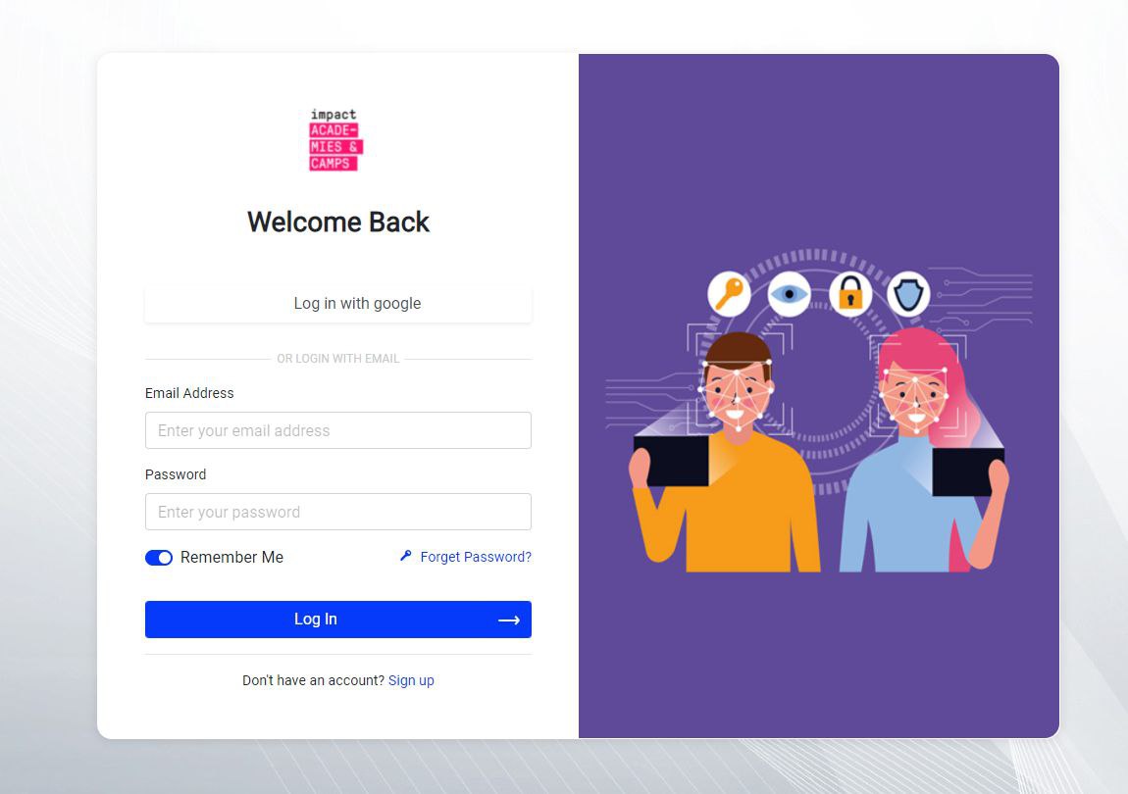Viewport: 1128px width, 794px height.
Task: Focus the Password input field
Action: coord(338,512)
